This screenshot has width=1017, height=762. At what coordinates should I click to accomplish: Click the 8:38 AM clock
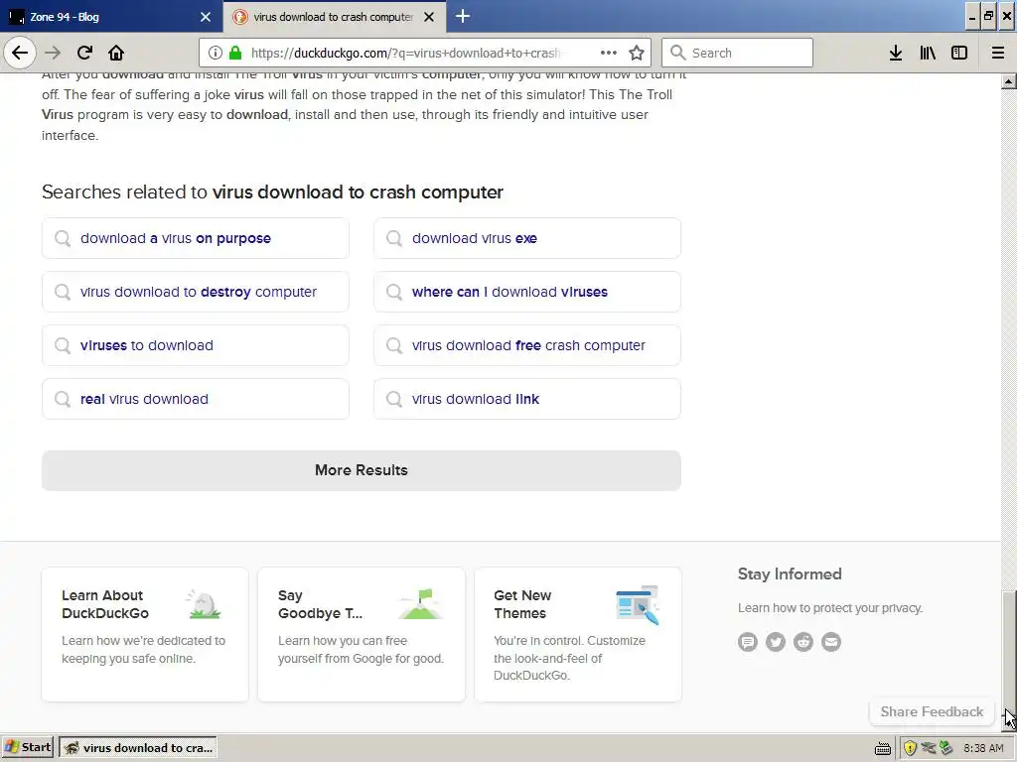[x=983, y=748]
